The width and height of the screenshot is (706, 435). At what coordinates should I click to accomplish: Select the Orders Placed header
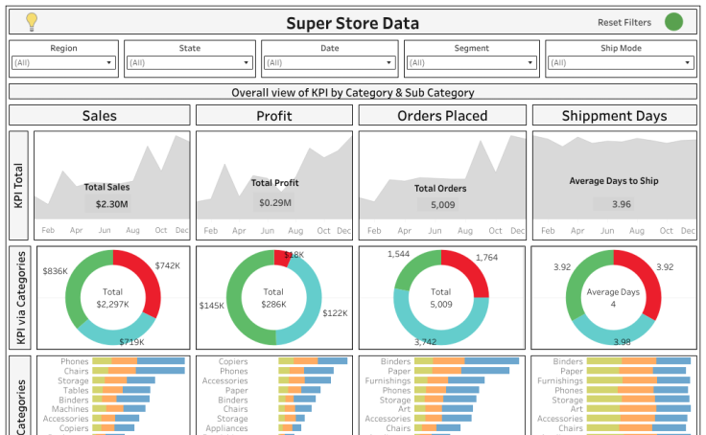(x=441, y=116)
